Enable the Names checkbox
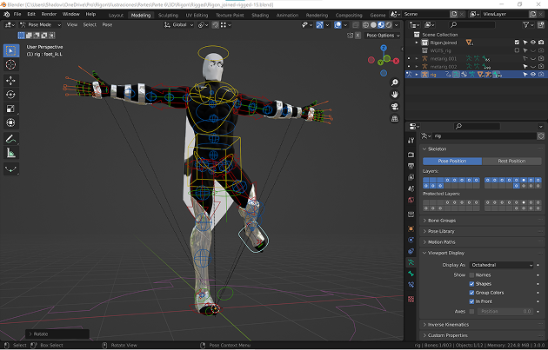548x350 pixels. [472, 274]
